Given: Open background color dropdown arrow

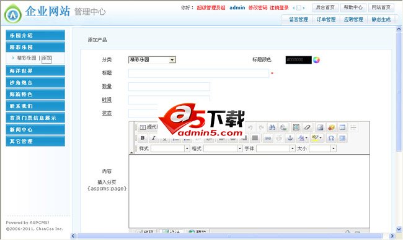Looking at the screenshot, I should point(321,138).
